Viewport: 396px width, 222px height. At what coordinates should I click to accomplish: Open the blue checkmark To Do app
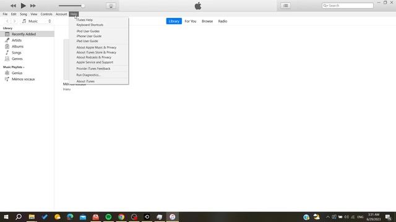pos(45,216)
